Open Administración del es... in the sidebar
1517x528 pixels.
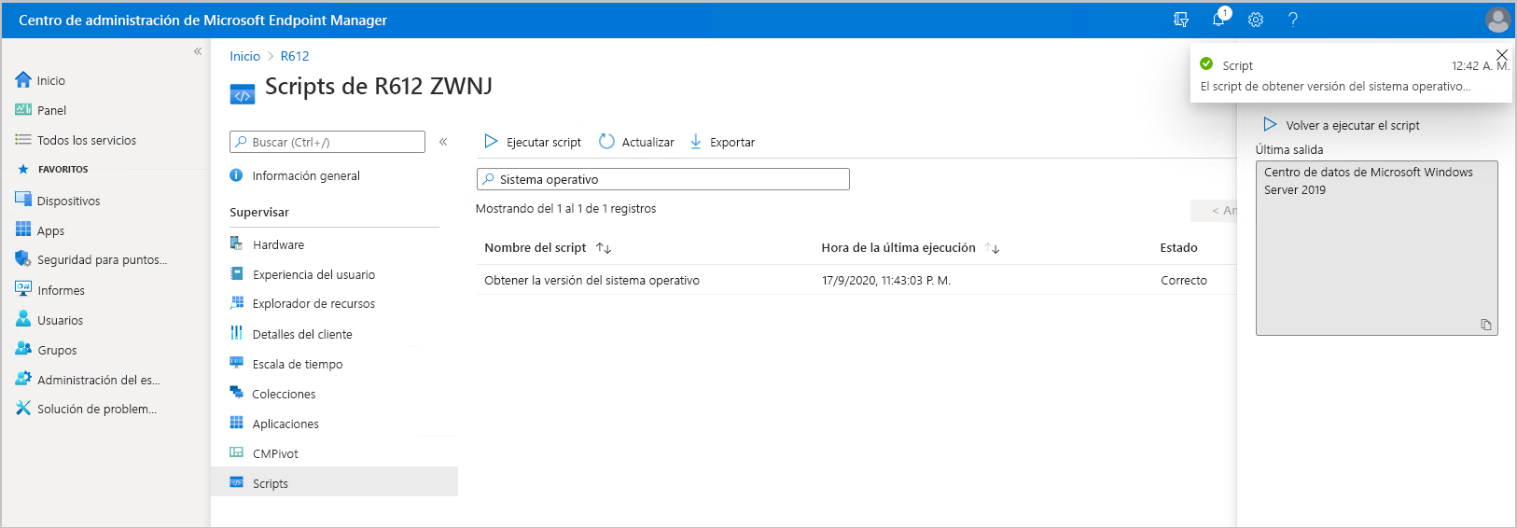tap(88, 380)
